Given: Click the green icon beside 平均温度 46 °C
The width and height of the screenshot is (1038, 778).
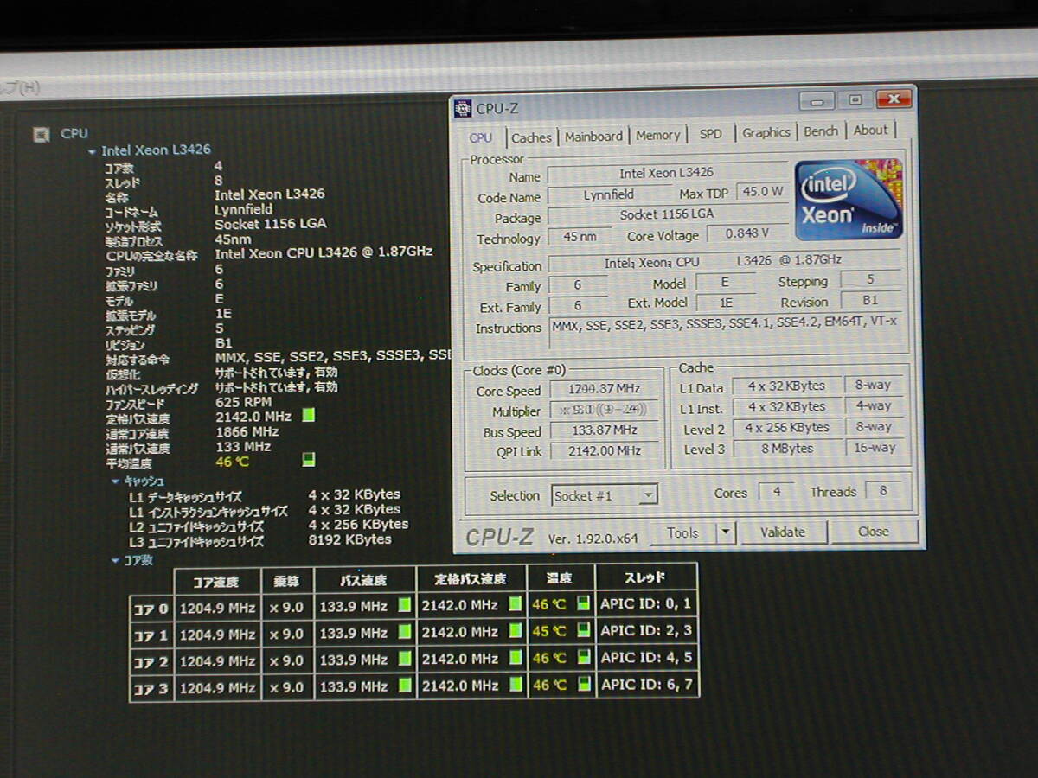Looking at the screenshot, I should (309, 460).
